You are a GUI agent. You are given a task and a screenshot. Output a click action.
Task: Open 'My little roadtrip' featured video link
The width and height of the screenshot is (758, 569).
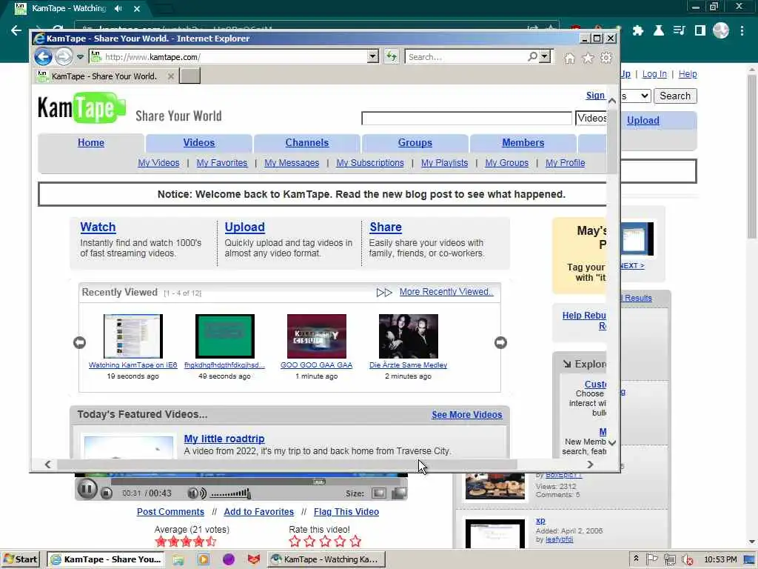click(224, 439)
